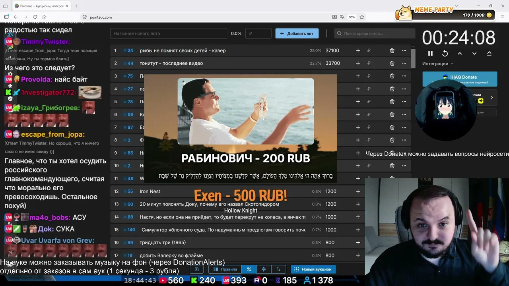Pause the auction timer
Viewport: 509px width, 286px height.
pyautogui.click(x=430, y=53)
